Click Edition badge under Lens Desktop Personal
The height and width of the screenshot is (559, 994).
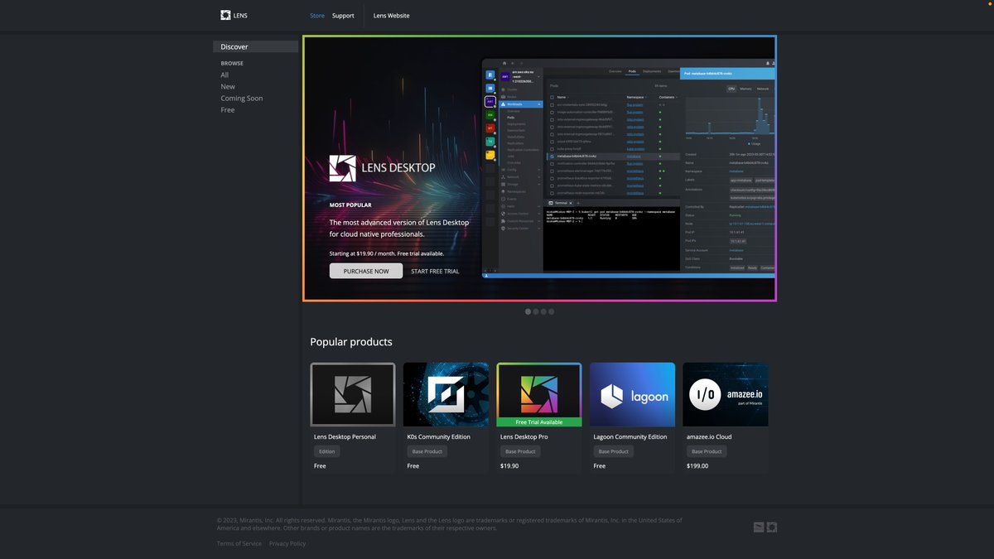(x=327, y=451)
